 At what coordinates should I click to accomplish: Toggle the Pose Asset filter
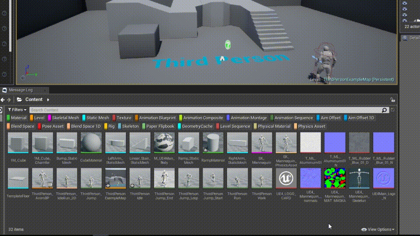(51, 126)
